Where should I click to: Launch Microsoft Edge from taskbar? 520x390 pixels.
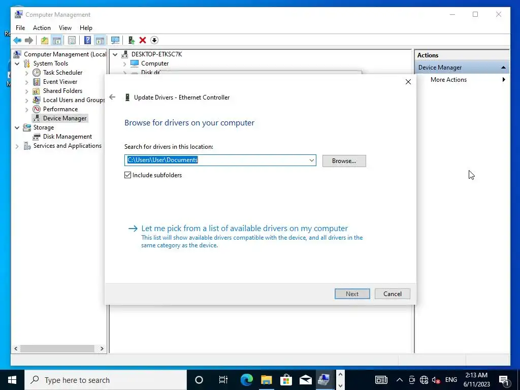(246, 380)
